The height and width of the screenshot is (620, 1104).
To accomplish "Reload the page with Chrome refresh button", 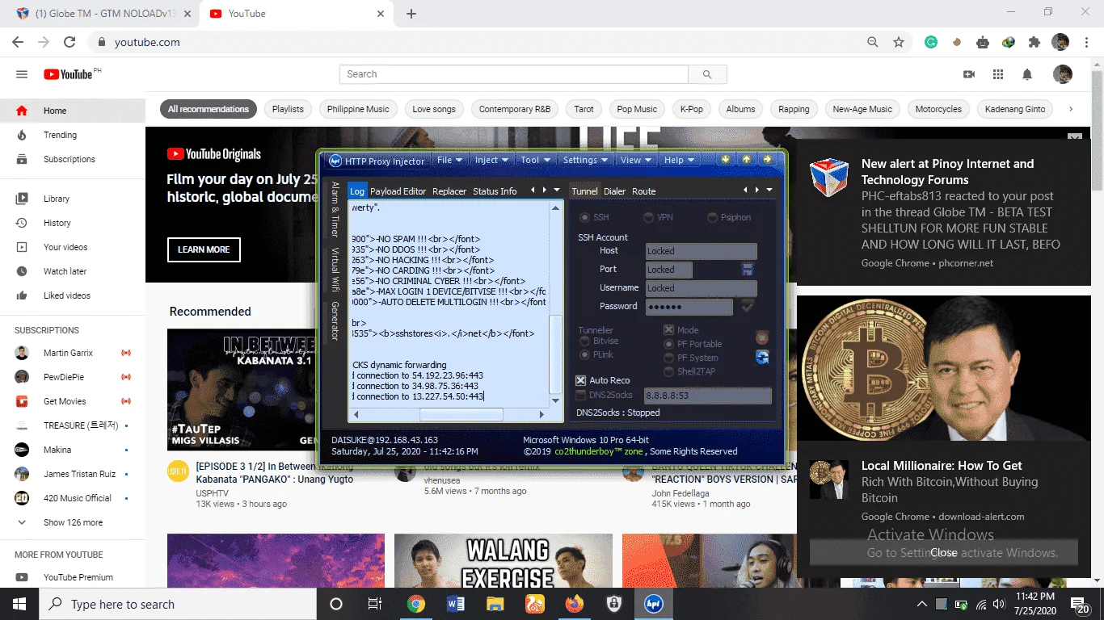I will (70, 42).
